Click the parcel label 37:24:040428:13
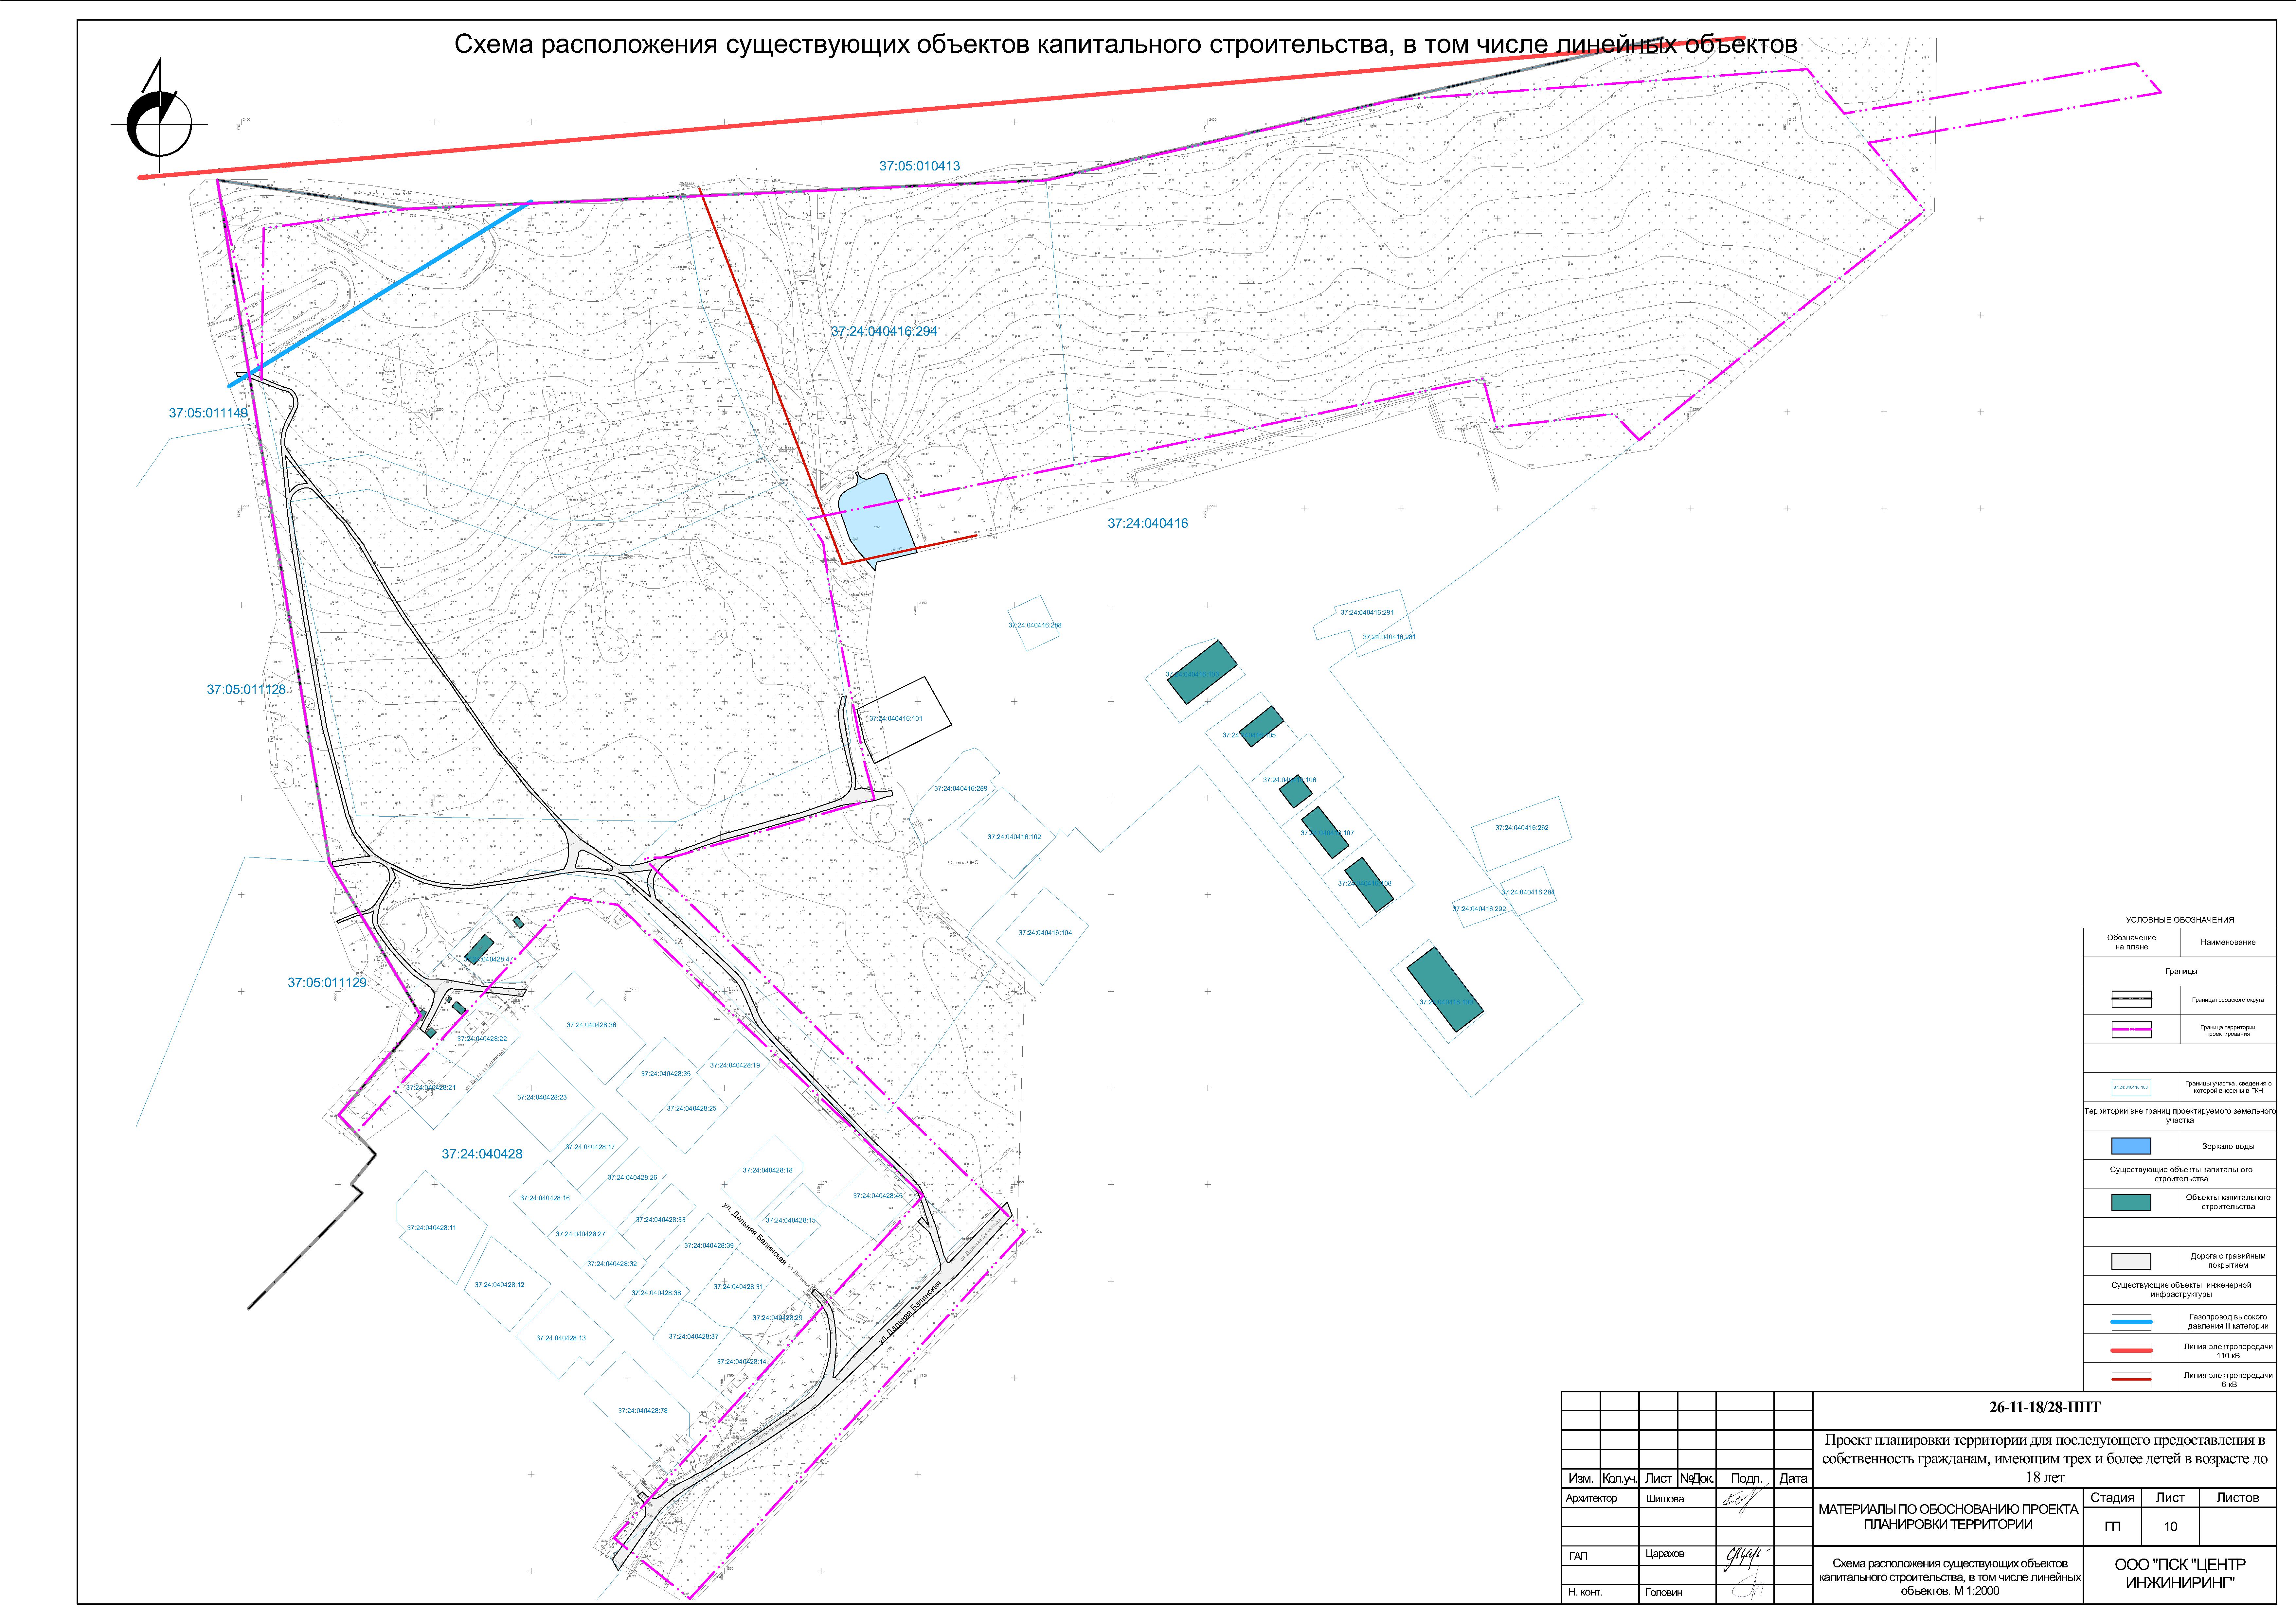The height and width of the screenshot is (1623, 2296). pos(561,1338)
